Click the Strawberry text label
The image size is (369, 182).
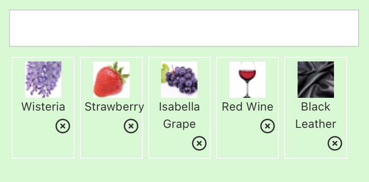pyautogui.click(x=114, y=107)
